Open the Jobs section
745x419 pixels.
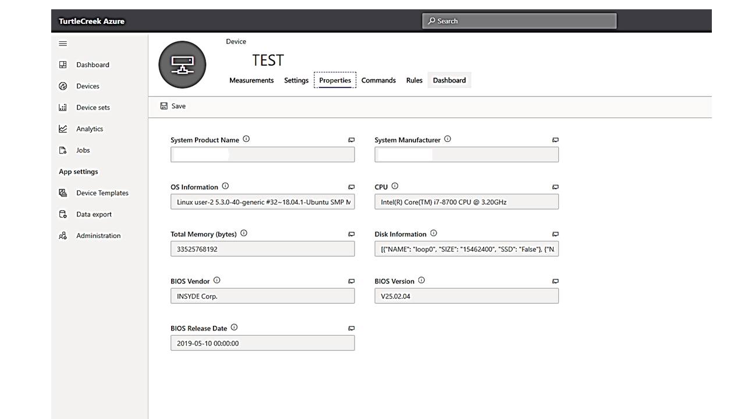click(x=83, y=150)
